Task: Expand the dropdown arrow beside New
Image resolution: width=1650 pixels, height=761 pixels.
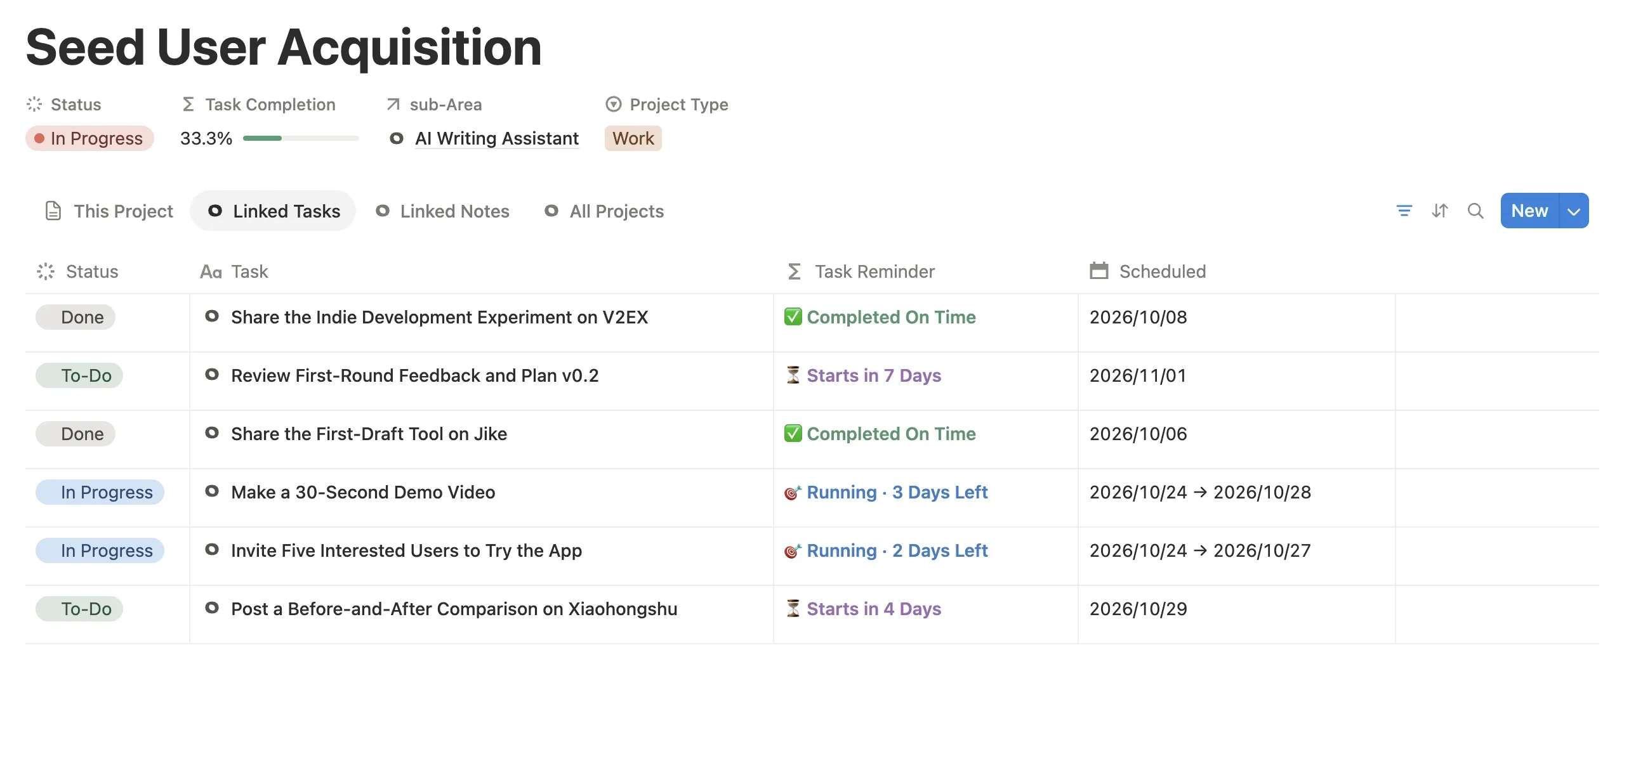Action: (1574, 211)
